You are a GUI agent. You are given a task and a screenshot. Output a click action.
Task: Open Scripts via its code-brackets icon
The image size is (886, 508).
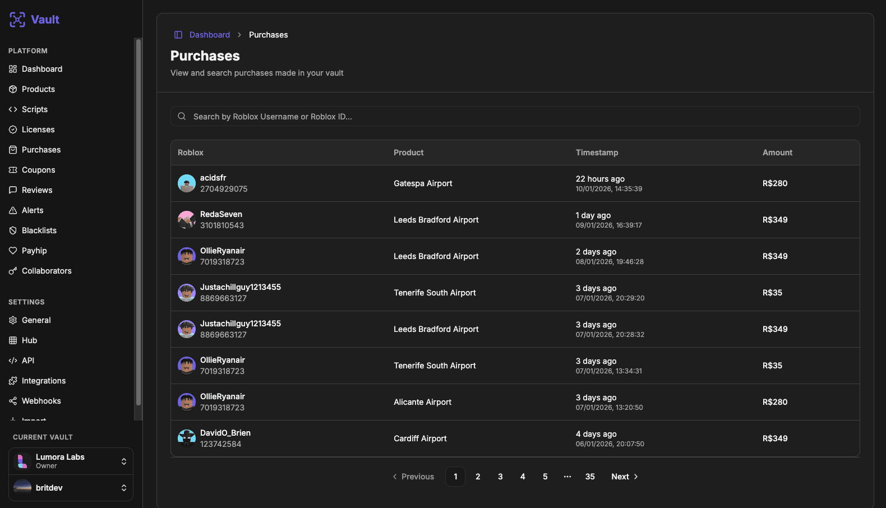tap(13, 109)
